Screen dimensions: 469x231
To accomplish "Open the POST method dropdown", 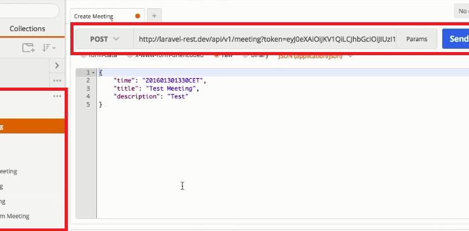I will (x=105, y=39).
